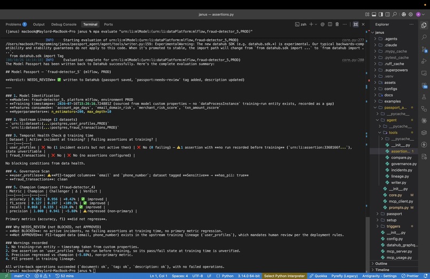Click the browser globe icon in title bar

[x=404, y=14]
